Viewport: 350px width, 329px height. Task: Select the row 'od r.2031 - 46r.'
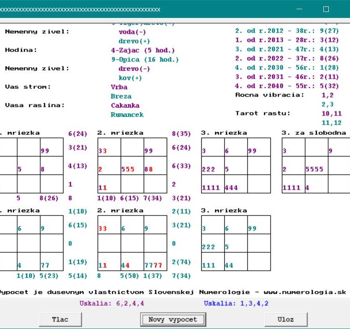[x=287, y=77]
